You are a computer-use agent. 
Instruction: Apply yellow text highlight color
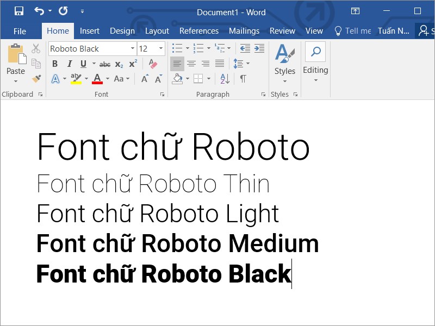point(76,79)
